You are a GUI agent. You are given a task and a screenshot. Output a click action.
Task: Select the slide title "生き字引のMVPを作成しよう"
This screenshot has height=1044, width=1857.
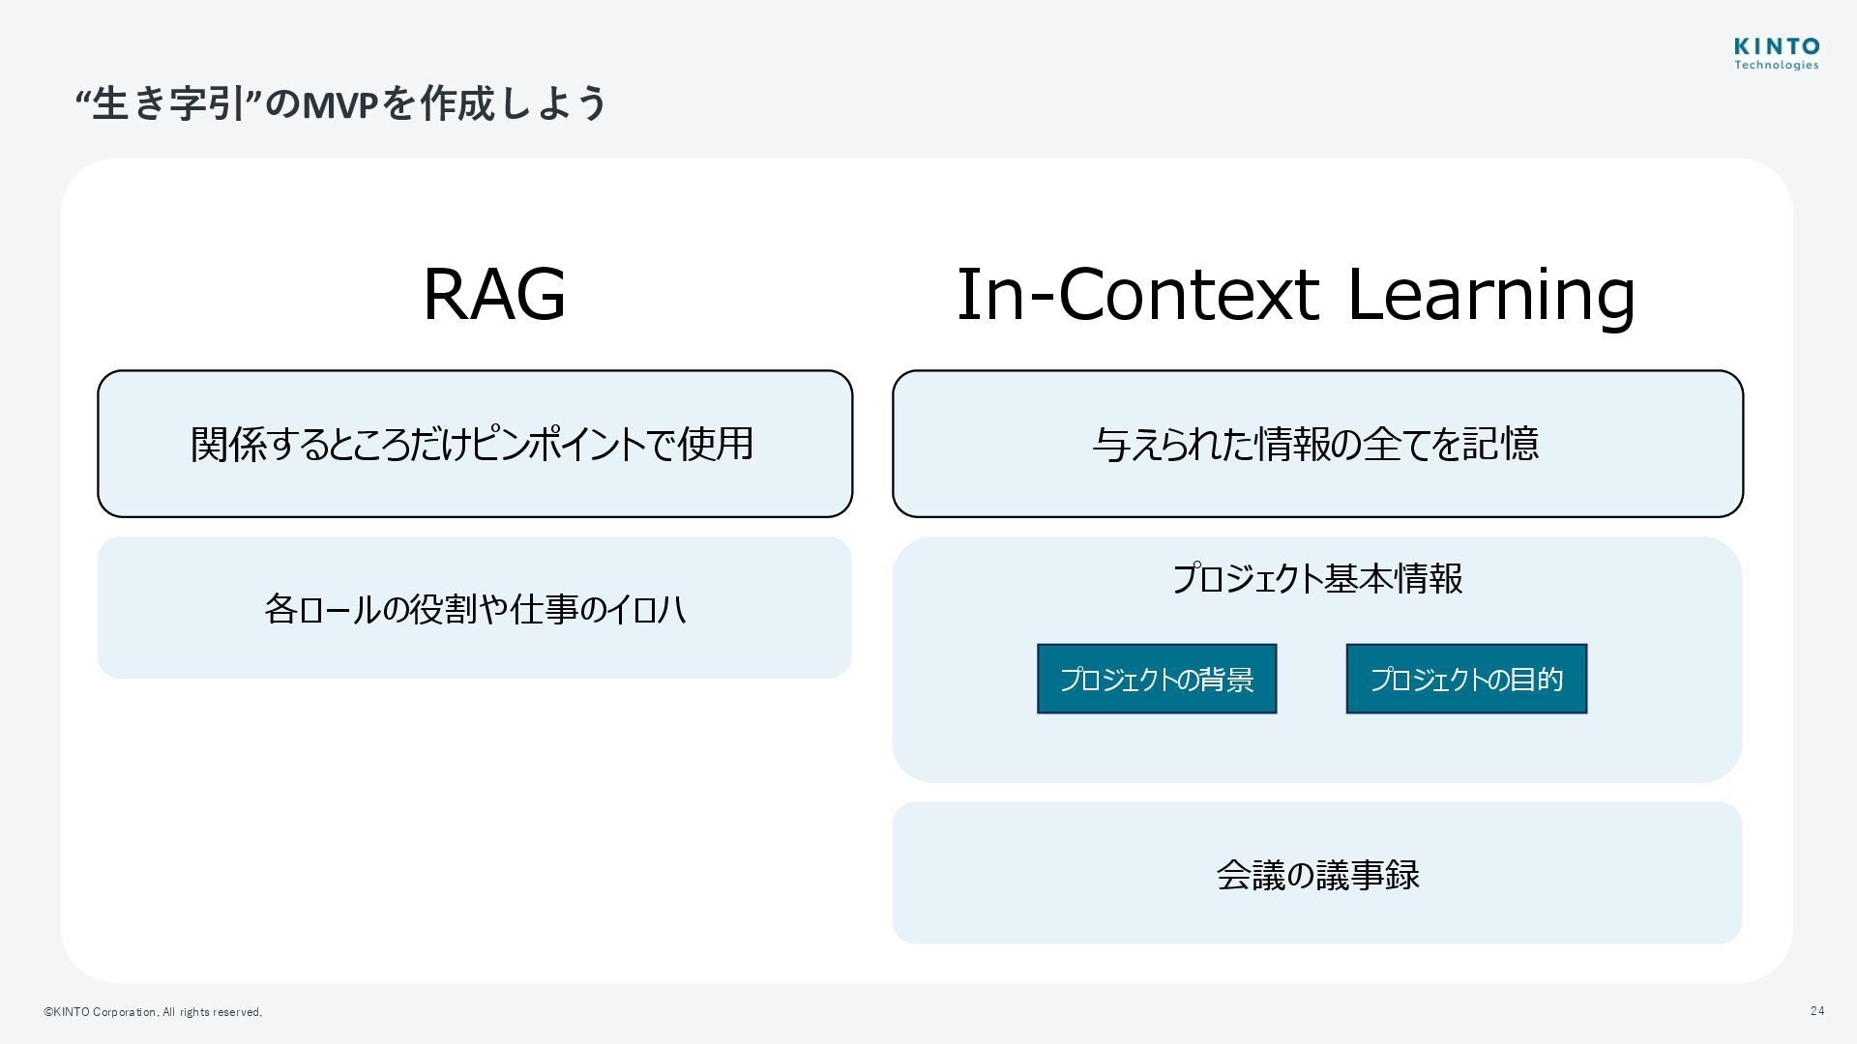[x=341, y=103]
